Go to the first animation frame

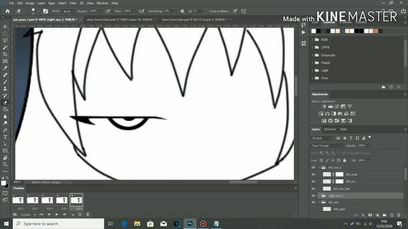click(x=41, y=214)
